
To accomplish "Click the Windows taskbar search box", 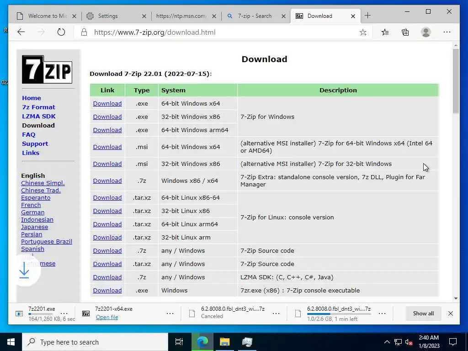I will [x=95, y=342].
